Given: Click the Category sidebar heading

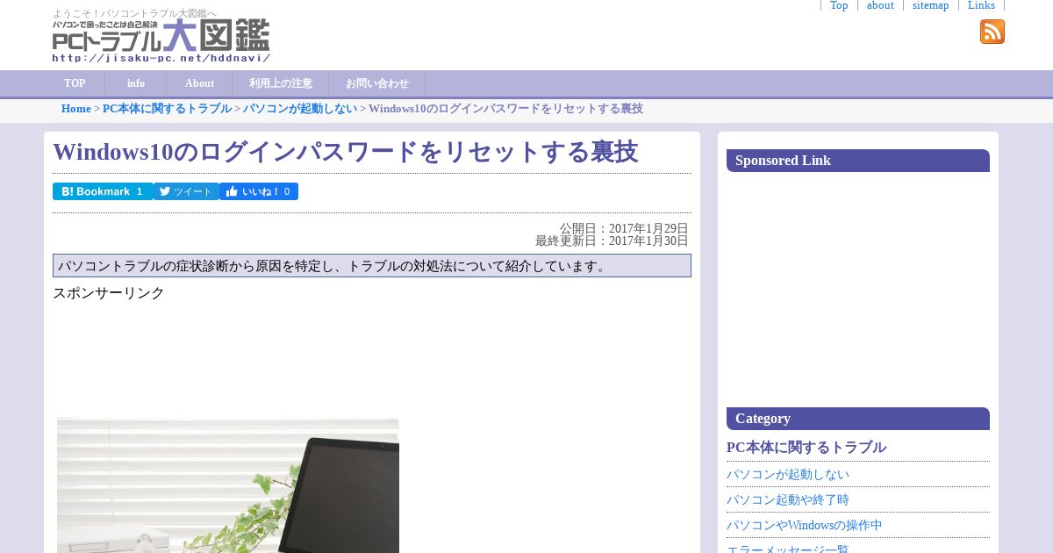Looking at the screenshot, I should click(x=858, y=419).
